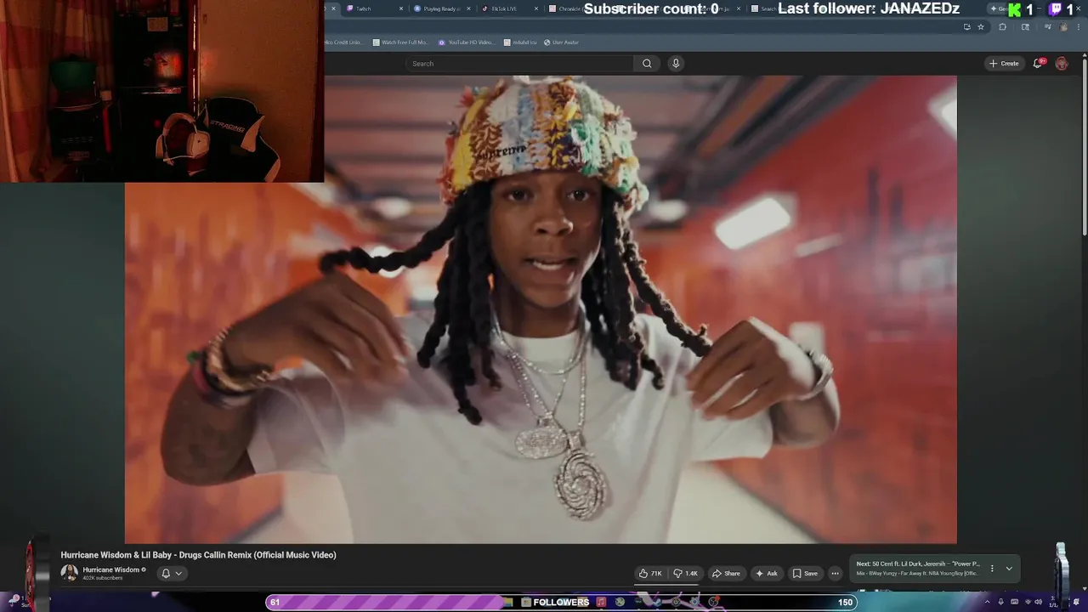Click the video title text
This screenshot has height=612, width=1088.
[x=198, y=555]
